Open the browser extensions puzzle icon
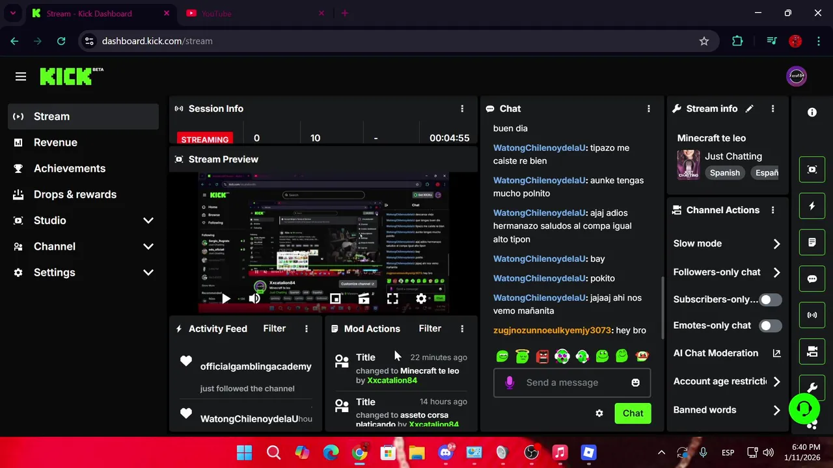 click(737, 41)
